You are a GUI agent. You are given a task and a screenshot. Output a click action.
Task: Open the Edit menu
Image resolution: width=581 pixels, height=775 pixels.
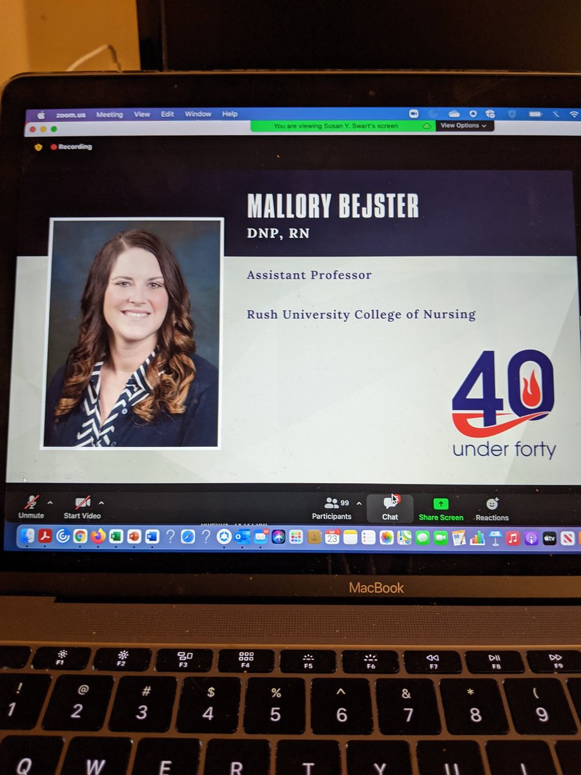[x=168, y=114]
